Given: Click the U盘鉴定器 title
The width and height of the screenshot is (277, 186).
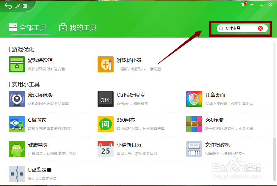Looking at the screenshot, I should [x=40, y=170].
